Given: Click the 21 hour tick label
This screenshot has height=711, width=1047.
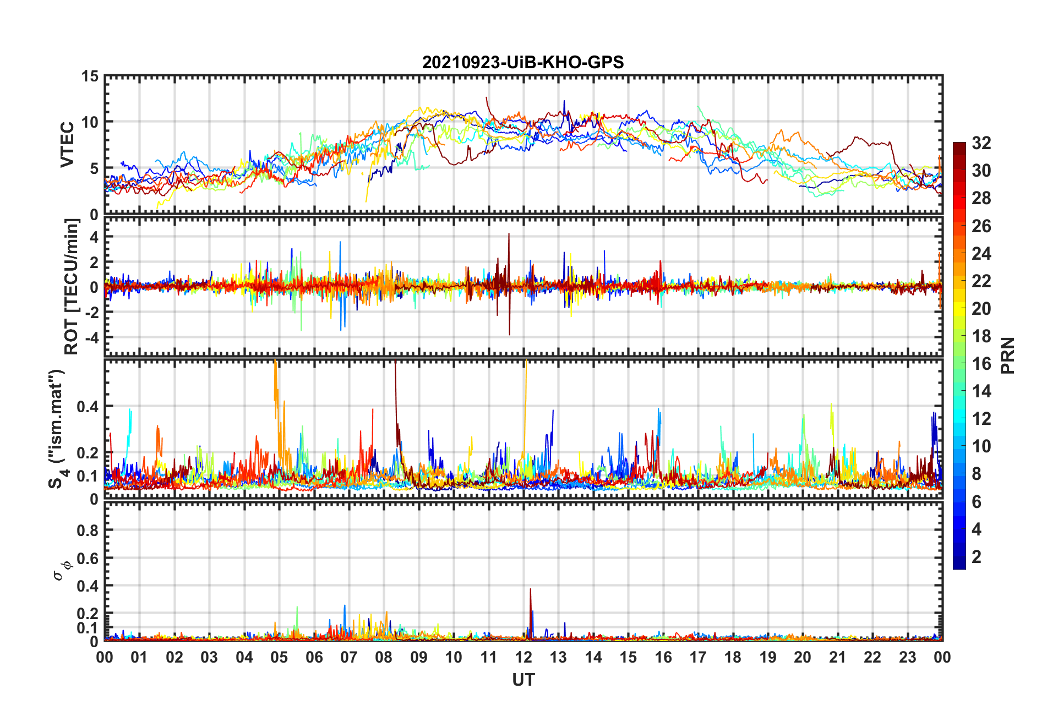Looking at the screenshot, I should [x=838, y=657].
